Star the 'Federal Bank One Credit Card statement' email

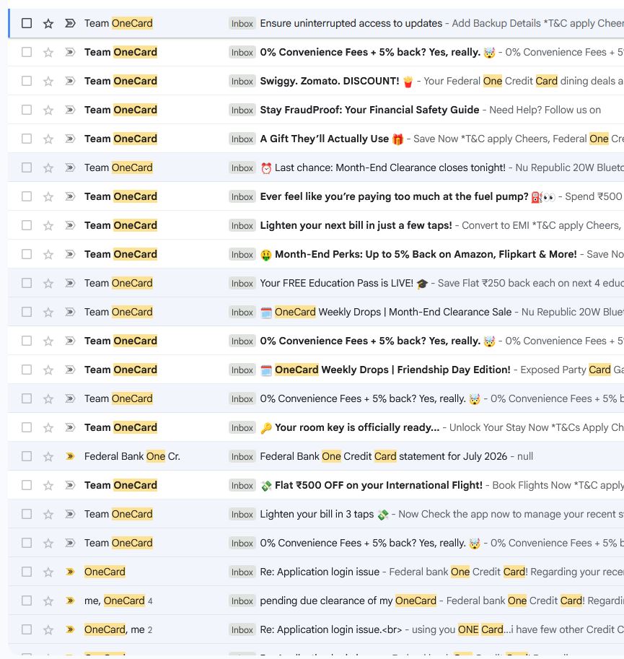[48, 456]
